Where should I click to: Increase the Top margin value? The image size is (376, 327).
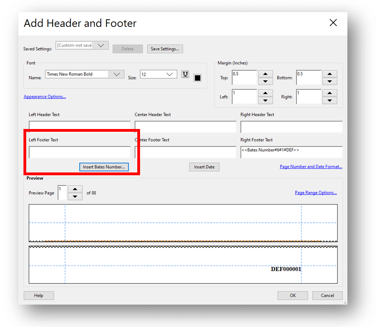point(265,74)
